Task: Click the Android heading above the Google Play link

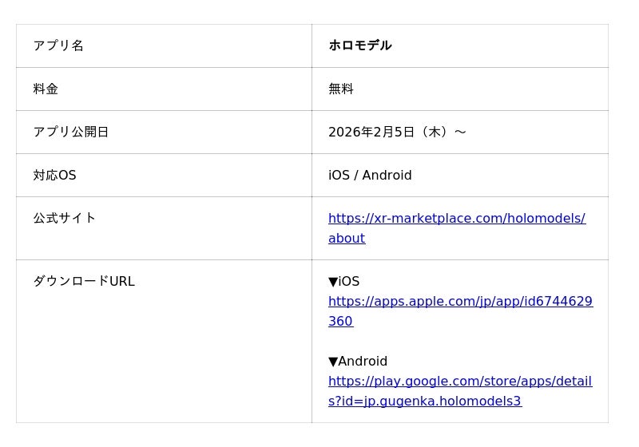Action: [x=363, y=362]
